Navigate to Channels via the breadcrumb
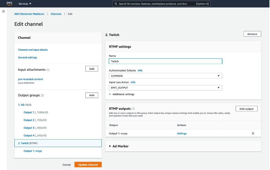 [x=56, y=14]
